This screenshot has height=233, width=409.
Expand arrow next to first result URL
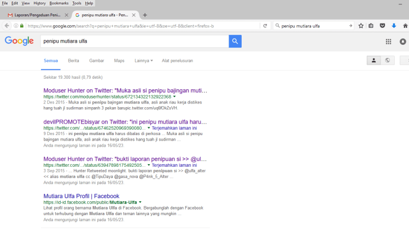click(174, 97)
